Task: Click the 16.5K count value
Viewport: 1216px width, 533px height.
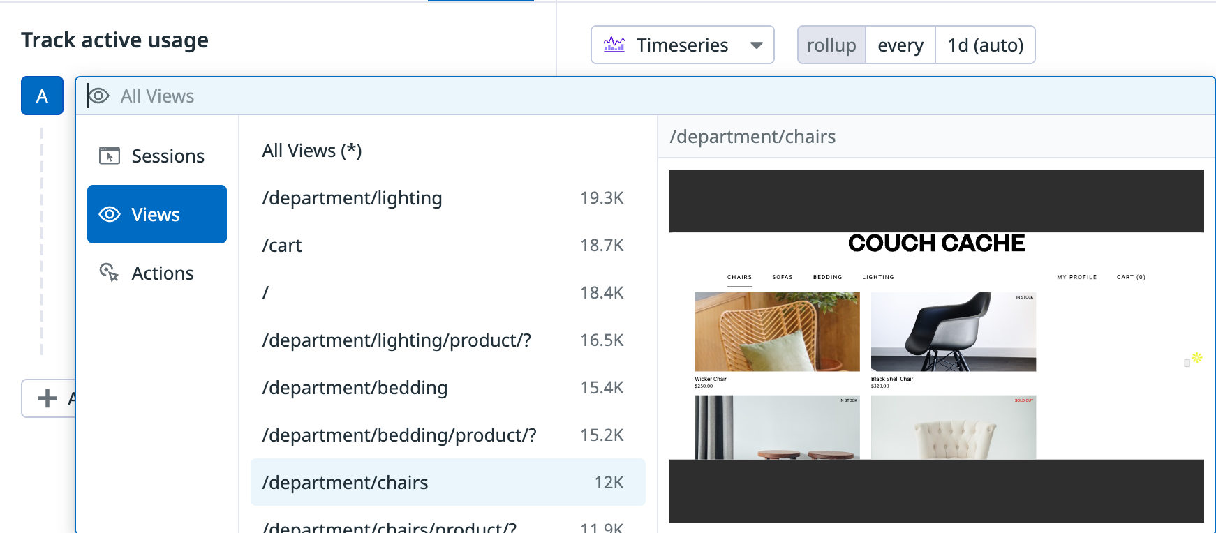Action: tap(602, 340)
